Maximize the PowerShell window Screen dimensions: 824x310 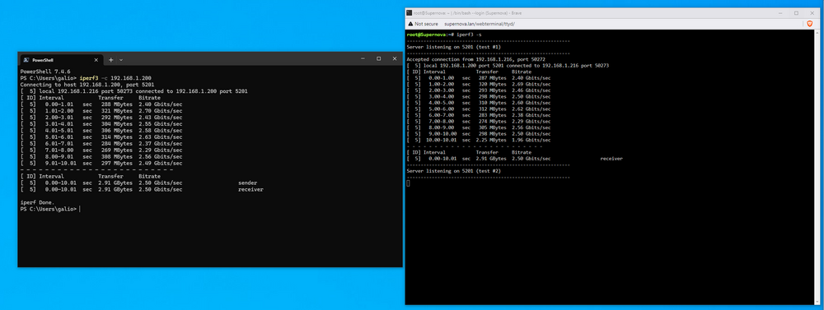(378, 58)
